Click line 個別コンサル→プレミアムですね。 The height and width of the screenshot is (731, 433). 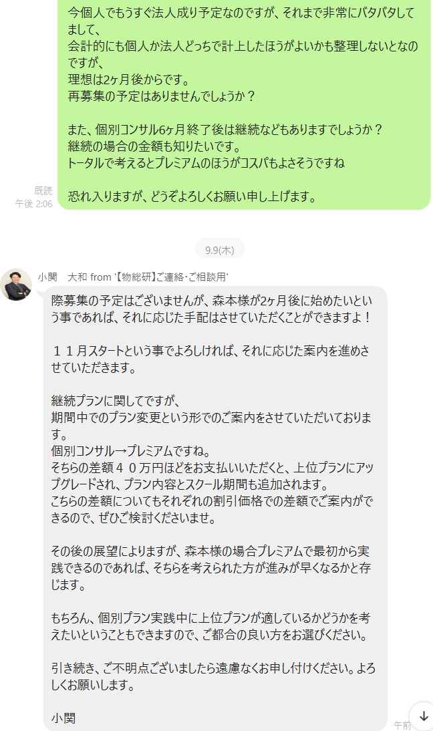[x=131, y=451]
